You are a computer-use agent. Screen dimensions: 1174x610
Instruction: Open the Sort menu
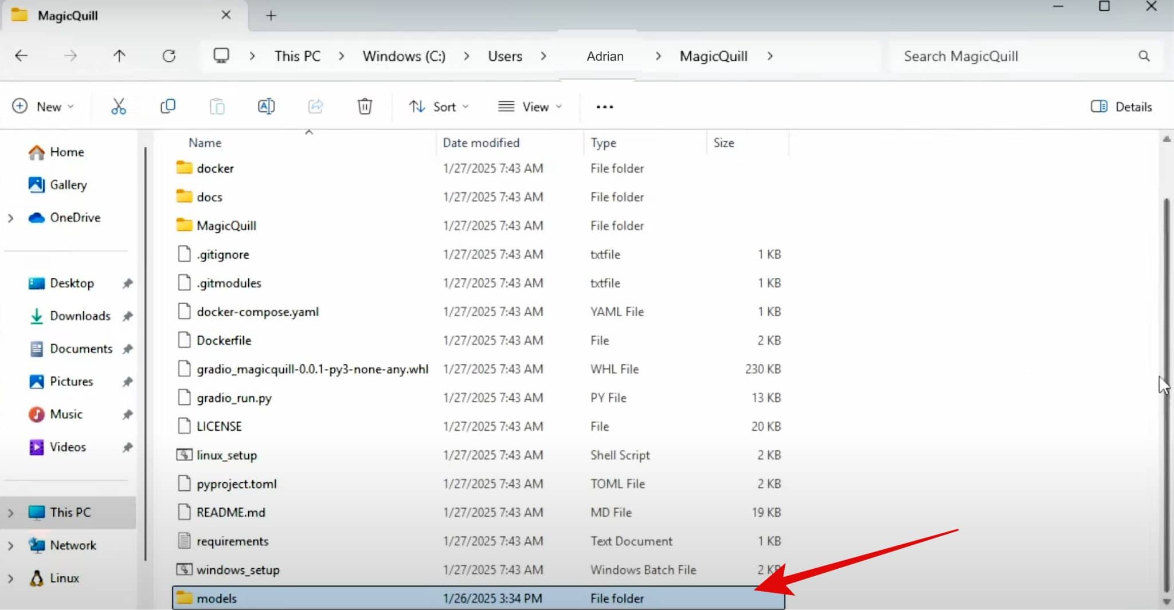[439, 106]
